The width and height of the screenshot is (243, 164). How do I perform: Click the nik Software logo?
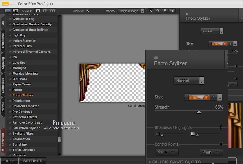pos(8,4)
